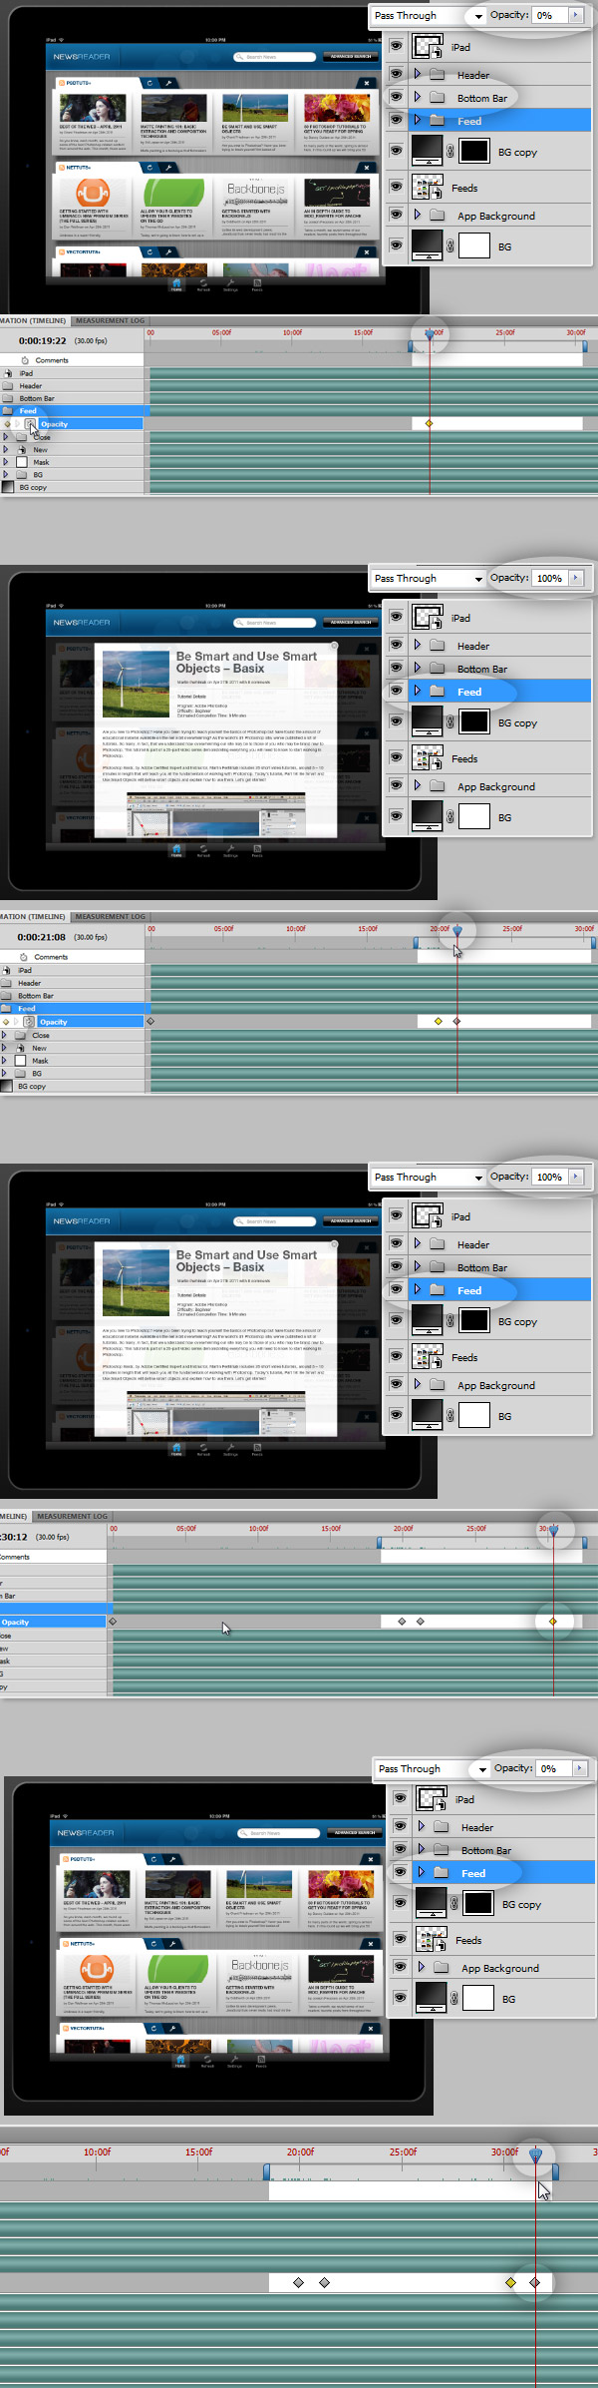Expand Feed group in panel above 0:00:21:08 timeline
Viewport: 598px width, 2388px height.
(418, 691)
